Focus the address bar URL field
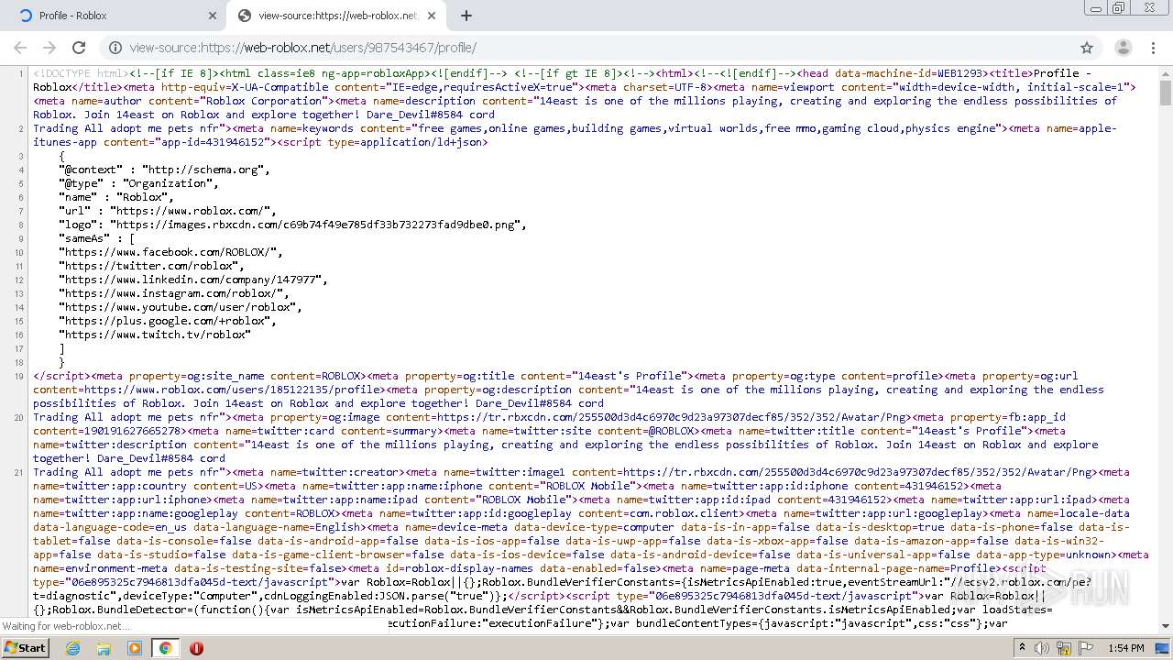 coord(600,48)
